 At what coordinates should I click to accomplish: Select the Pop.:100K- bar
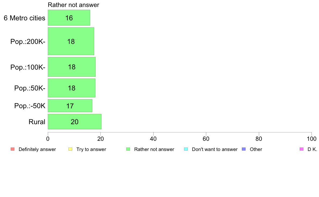coord(72,67)
